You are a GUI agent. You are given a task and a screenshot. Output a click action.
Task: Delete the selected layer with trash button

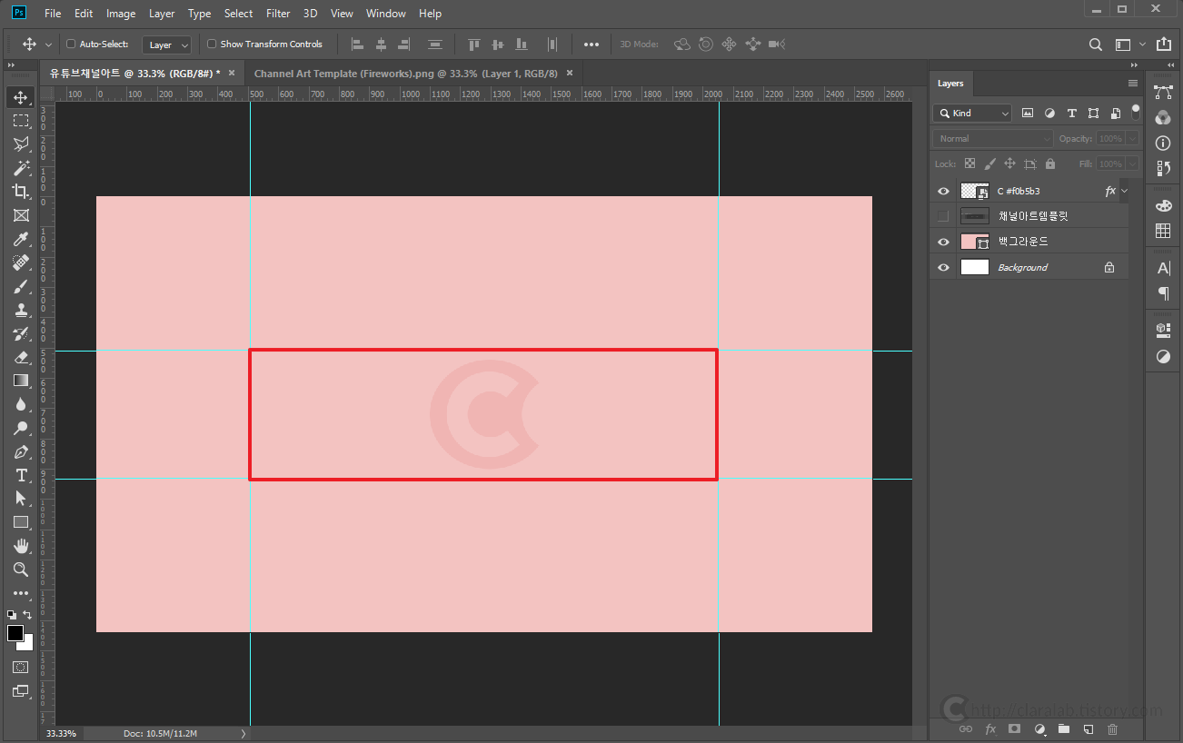tap(1112, 729)
